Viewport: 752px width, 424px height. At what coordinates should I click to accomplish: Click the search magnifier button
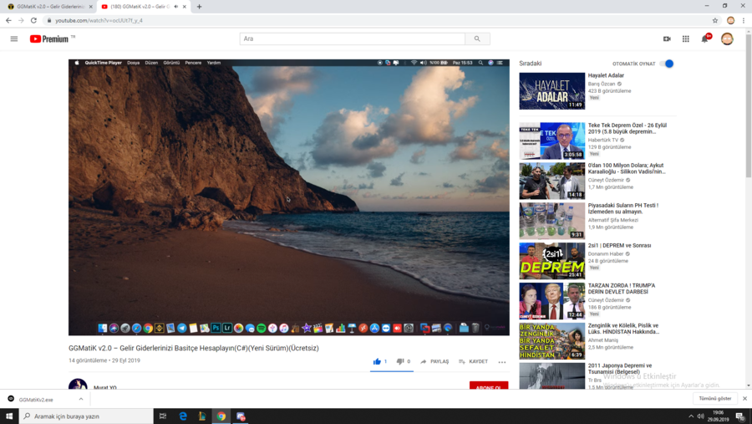(x=477, y=38)
